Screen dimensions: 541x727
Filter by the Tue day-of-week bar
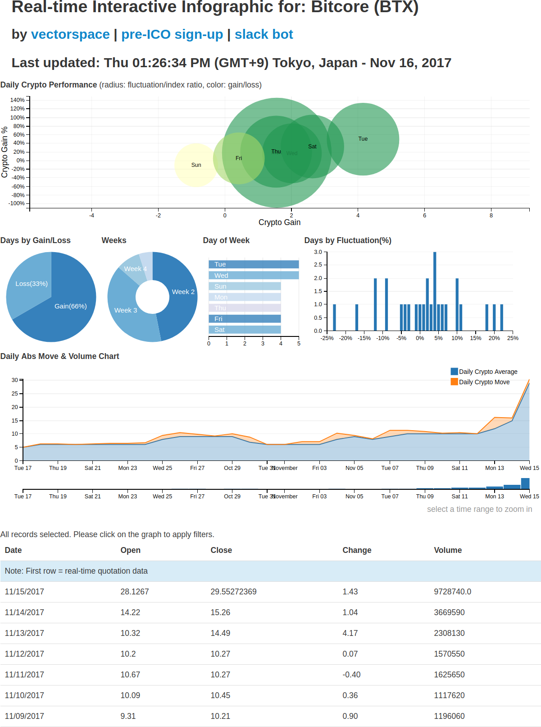click(x=254, y=264)
